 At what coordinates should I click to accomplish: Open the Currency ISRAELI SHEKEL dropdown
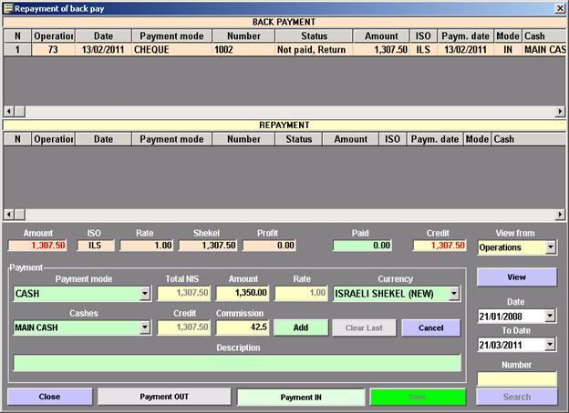click(455, 294)
